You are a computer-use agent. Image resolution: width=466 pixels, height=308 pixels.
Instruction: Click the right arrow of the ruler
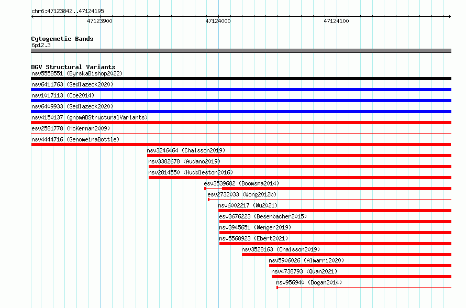(x=450, y=17)
